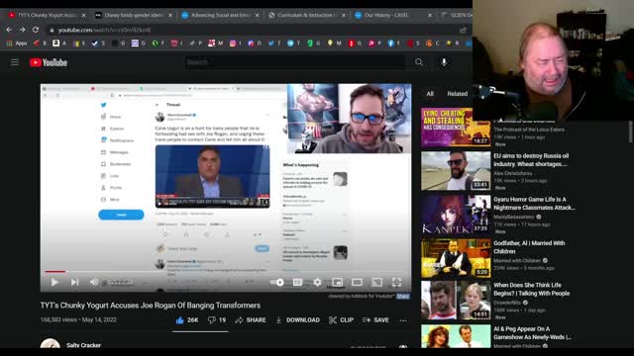The height and width of the screenshot is (356, 634).
Task: Dislike the video showing 19
Action: point(217,320)
